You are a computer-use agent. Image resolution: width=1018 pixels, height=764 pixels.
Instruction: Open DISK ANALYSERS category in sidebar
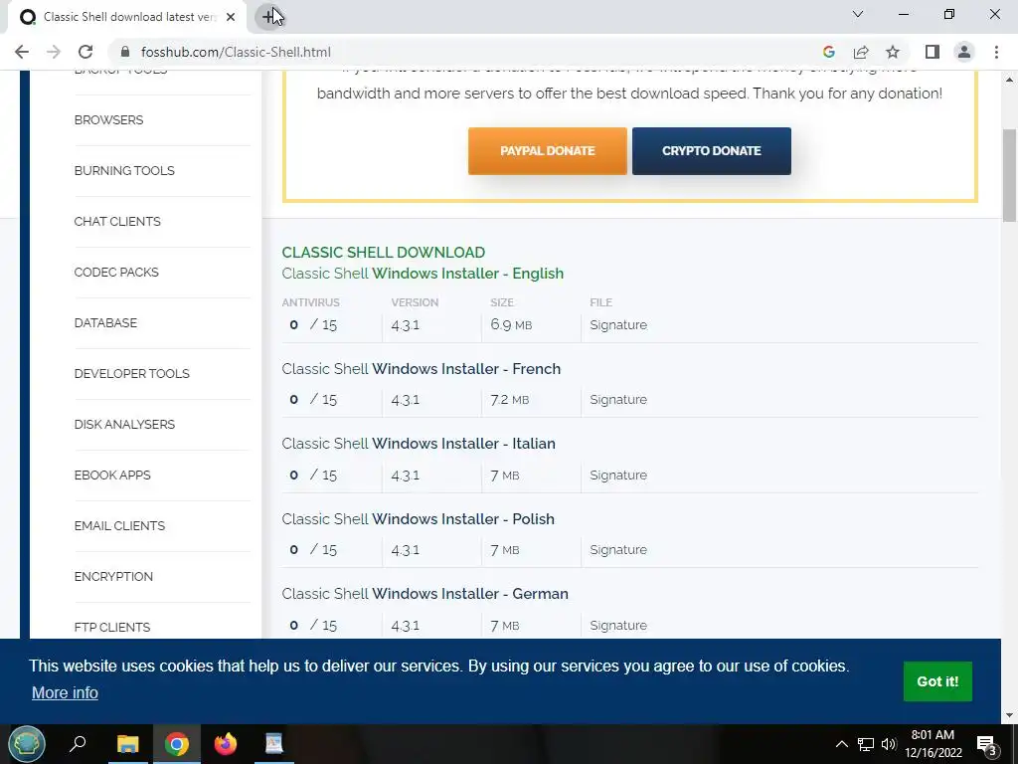124,424
